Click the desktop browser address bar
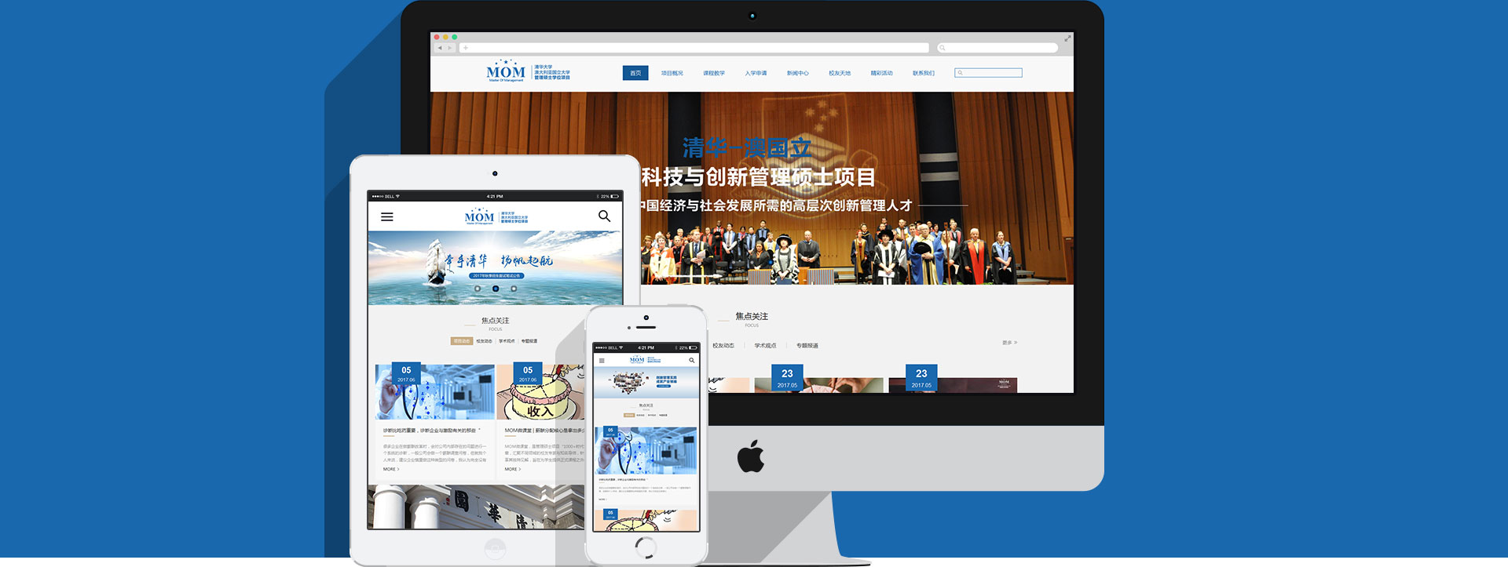 pyautogui.click(x=694, y=48)
